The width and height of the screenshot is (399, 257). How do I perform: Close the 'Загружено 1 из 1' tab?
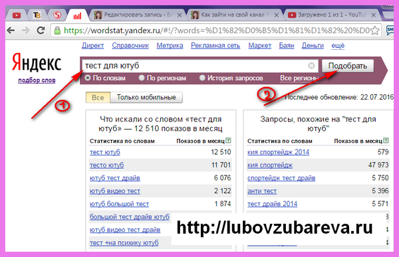374,15
